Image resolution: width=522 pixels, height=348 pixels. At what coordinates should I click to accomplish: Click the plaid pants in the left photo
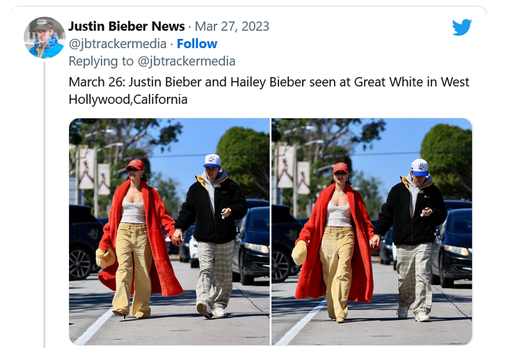click(215, 275)
